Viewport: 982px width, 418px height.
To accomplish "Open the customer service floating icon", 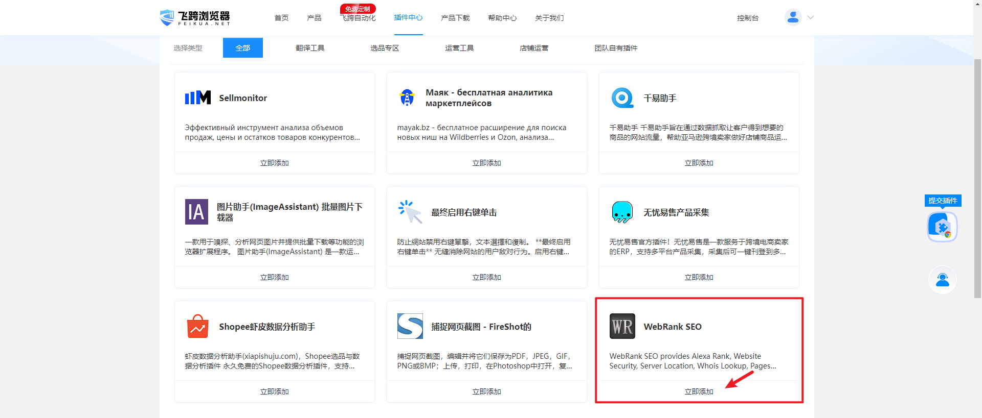I will 942,280.
